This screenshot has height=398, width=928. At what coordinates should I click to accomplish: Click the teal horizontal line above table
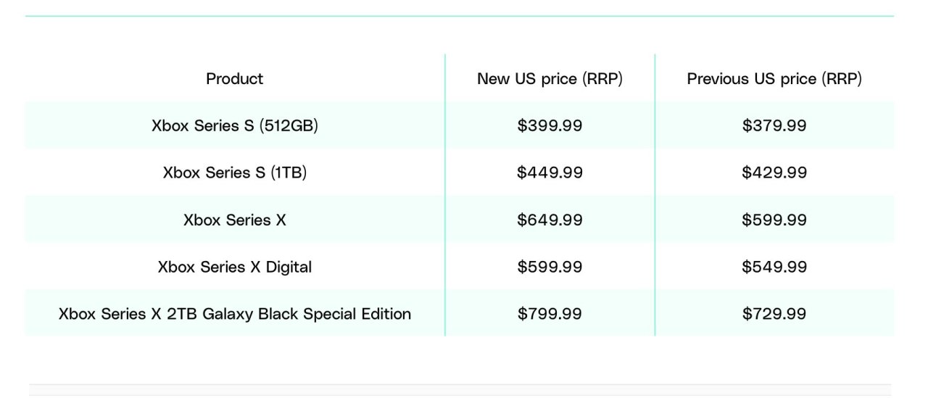click(x=460, y=16)
